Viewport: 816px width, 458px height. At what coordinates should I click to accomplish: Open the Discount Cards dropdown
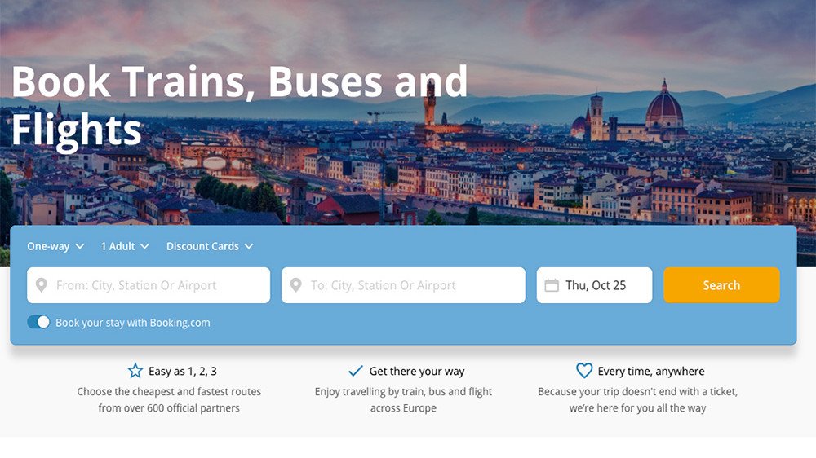tap(209, 246)
